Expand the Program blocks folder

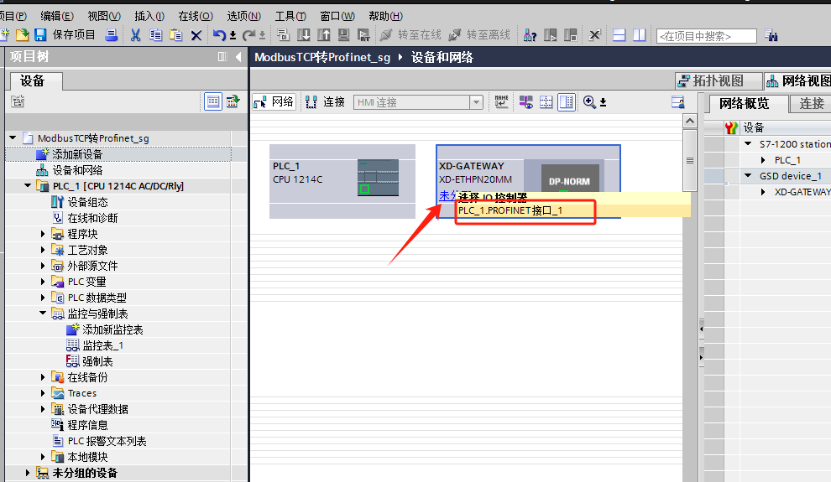coord(43,234)
